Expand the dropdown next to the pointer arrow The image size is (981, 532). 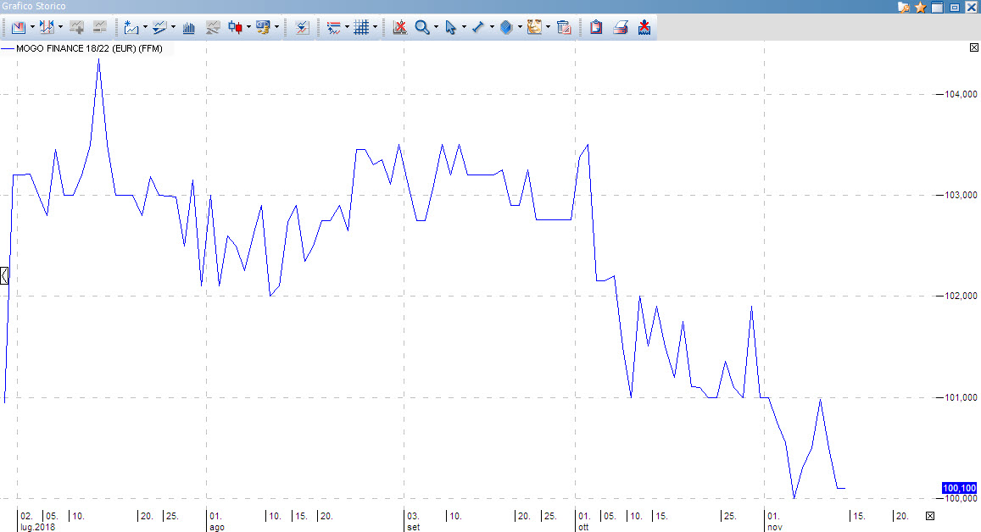(464, 27)
